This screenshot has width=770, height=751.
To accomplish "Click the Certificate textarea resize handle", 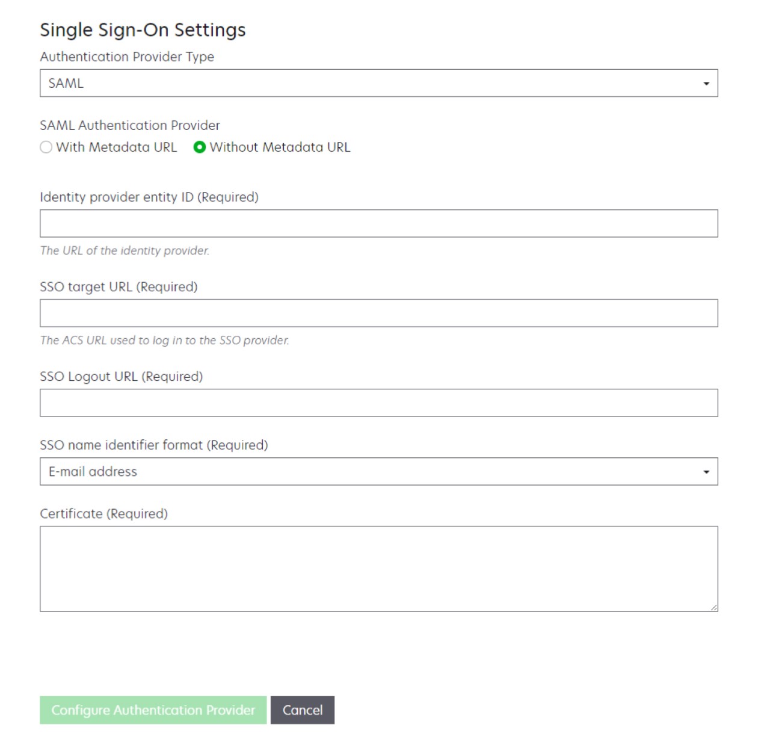I will (x=714, y=607).
